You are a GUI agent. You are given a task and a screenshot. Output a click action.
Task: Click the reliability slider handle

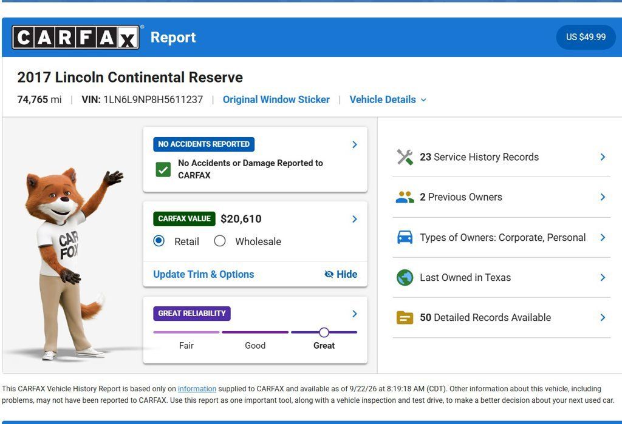click(x=324, y=332)
